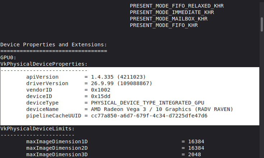The height and width of the screenshot is (158, 264).
Task: Click the pipelineCacheUUID value
Action: (149, 116)
